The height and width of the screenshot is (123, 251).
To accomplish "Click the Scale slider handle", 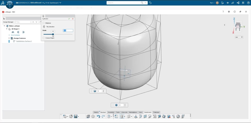I will click(x=53, y=34).
